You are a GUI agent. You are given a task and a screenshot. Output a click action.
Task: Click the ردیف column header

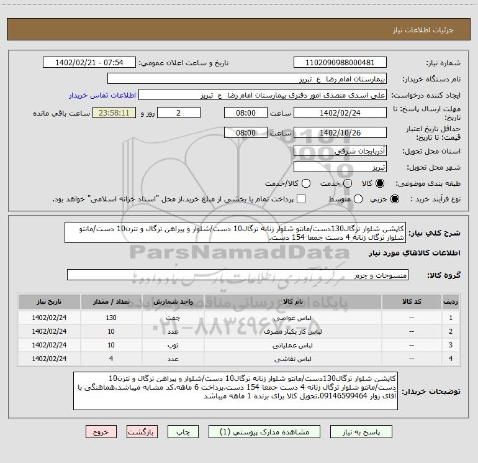[451, 302]
